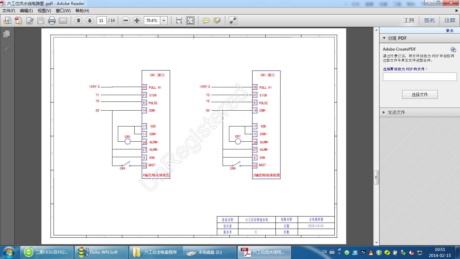This screenshot has height=259, width=460.
Task: Click the email envelope icon
Action: [63, 21]
